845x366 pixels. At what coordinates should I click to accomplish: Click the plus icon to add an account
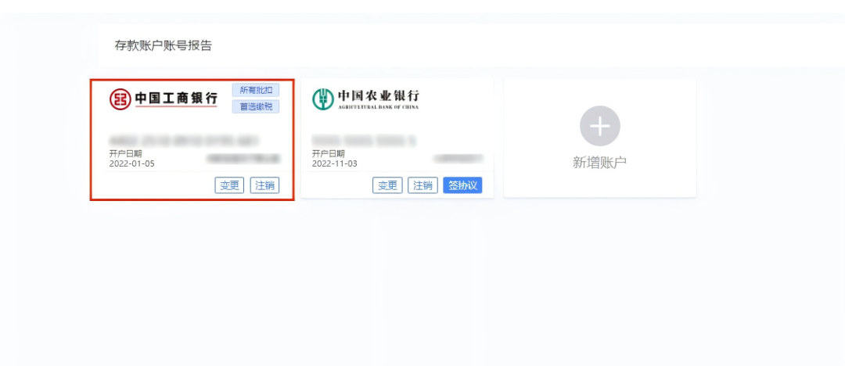[600, 126]
